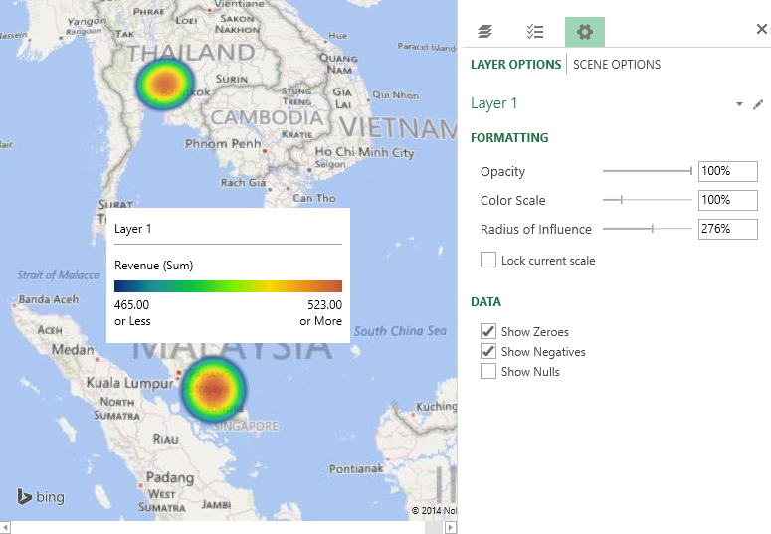The width and height of the screenshot is (771, 534).
Task: Click the Radius of Influence 276% field
Action: (x=727, y=229)
